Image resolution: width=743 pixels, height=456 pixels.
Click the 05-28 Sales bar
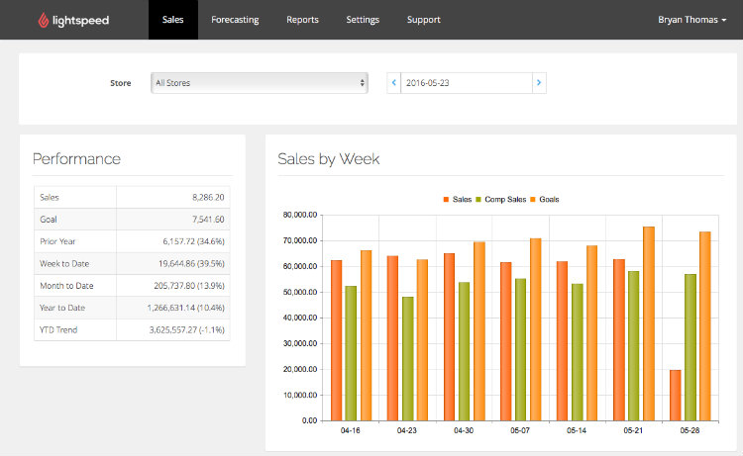pyautogui.click(x=676, y=395)
